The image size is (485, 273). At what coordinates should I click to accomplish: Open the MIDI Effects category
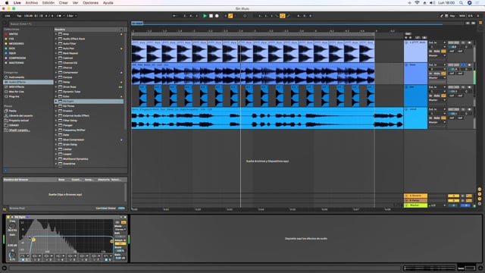point(17,87)
